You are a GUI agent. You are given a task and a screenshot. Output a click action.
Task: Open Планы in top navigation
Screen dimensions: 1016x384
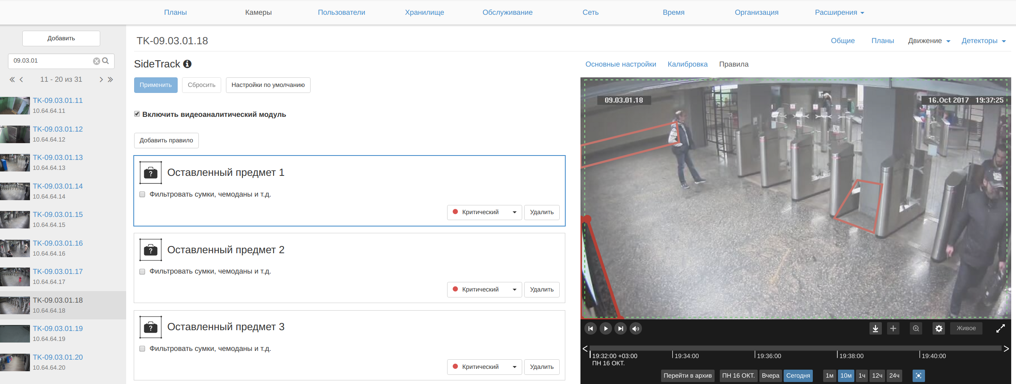175,12
